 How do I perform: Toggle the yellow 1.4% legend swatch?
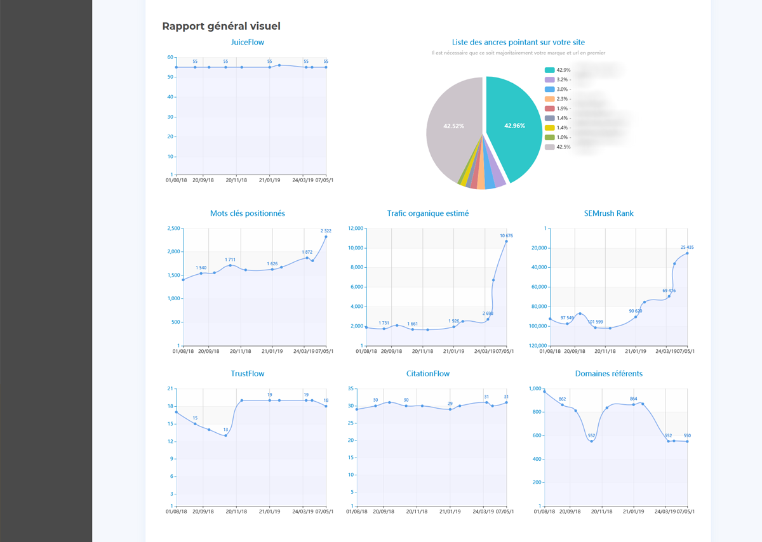[549, 128]
